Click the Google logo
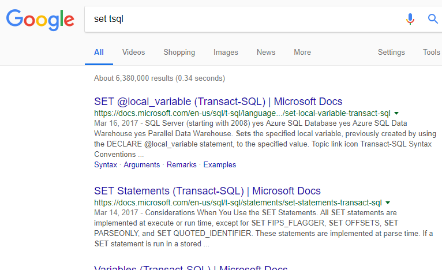Screen dimensions: 442x270 click(x=40, y=20)
